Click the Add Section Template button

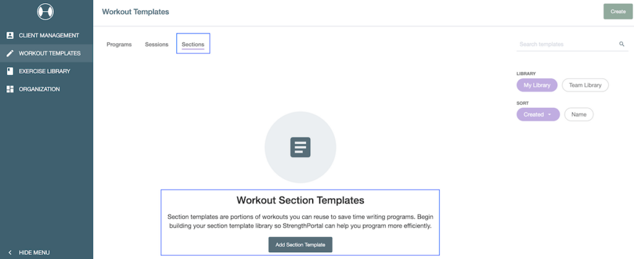tap(300, 245)
